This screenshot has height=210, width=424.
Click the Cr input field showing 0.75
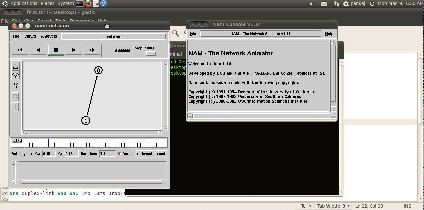click(x=71, y=154)
